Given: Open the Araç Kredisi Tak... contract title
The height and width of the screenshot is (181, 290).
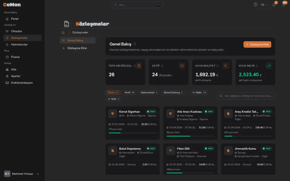Looking at the screenshot, I should (246, 112).
